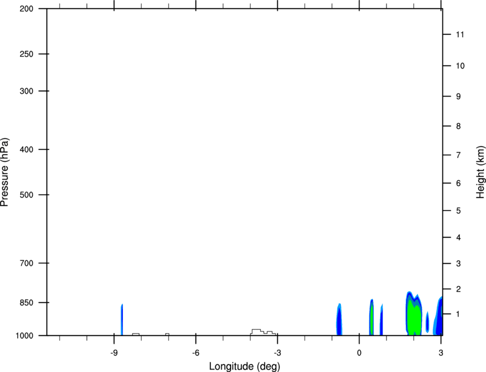This screenshot has height=372, width=486.
Task: Click the thin blue column near longitude -9
Action: click(122, 319)
